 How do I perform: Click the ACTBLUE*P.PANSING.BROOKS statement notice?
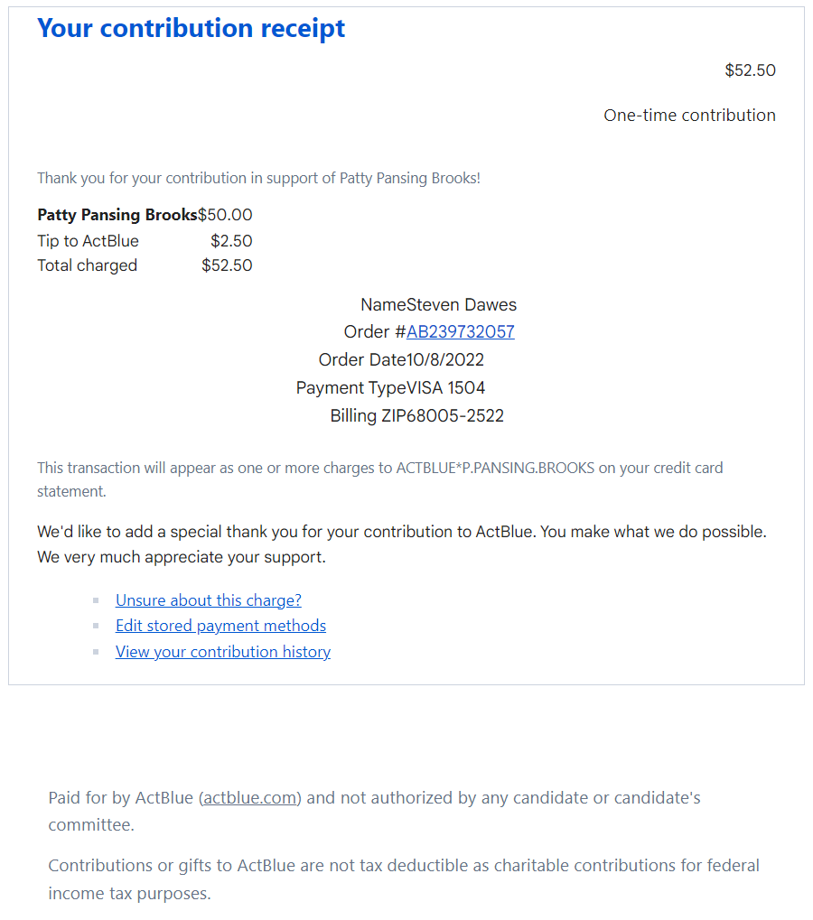[x=379, y=469]
